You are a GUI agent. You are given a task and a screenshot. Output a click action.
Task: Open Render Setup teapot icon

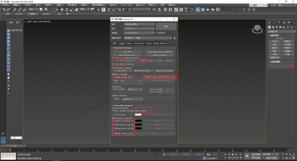[x=198, y=9]
